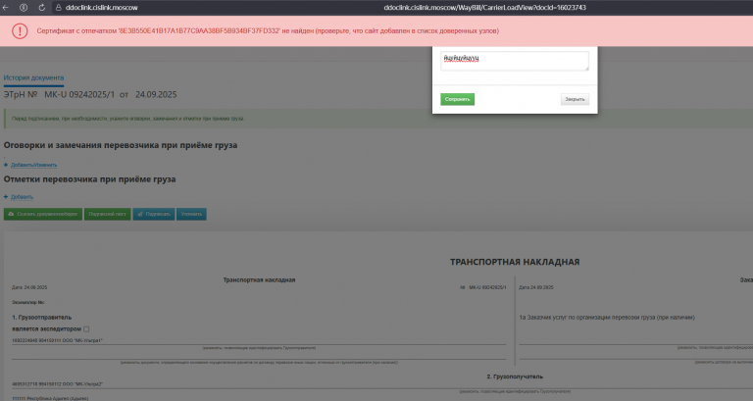
Task: Click the ЭТрН № МК-U 09242025/1 heading
Action: coord(90,94)
